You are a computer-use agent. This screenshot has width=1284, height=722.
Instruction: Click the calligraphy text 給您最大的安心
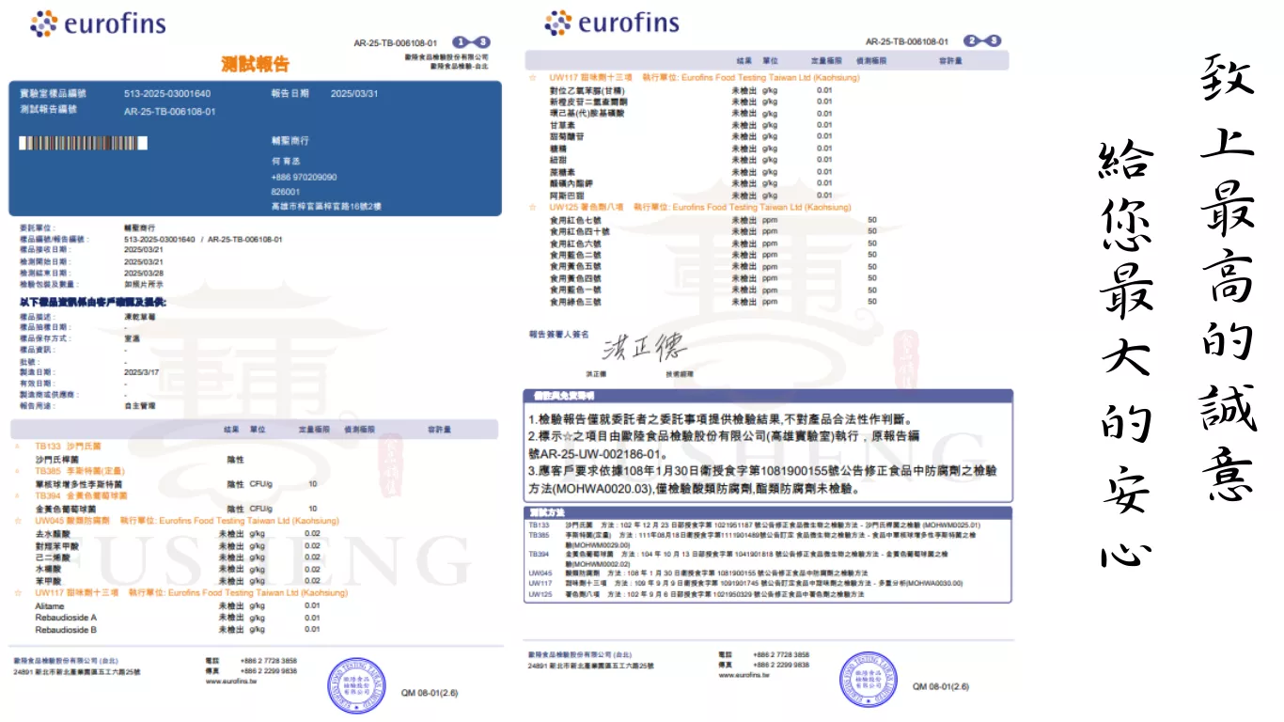click(x=1124, y=357)
